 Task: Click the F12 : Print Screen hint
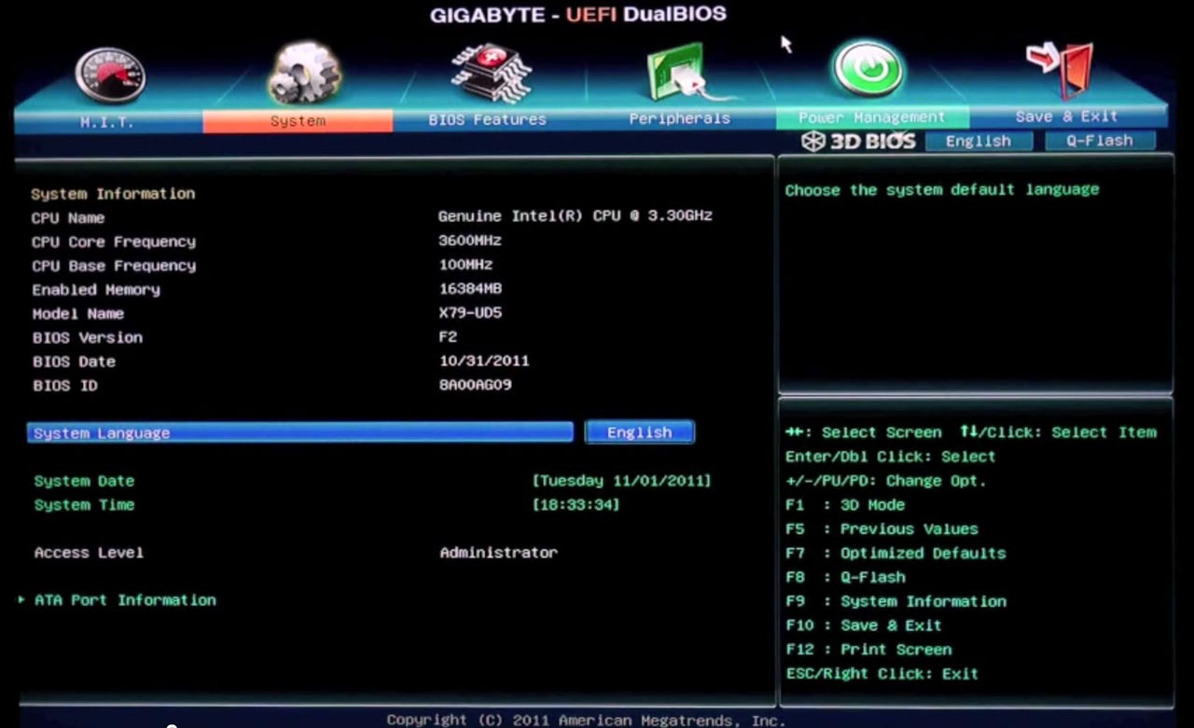click(868, 650)
